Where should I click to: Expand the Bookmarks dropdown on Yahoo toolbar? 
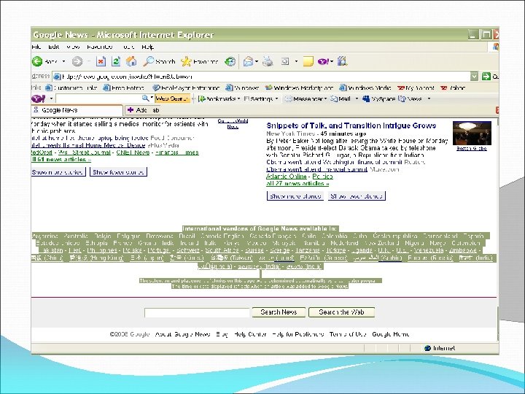coord(238,98)
